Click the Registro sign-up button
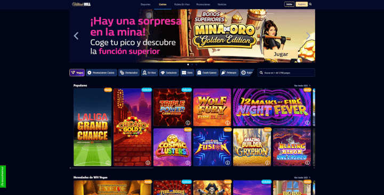 (301, 4)
